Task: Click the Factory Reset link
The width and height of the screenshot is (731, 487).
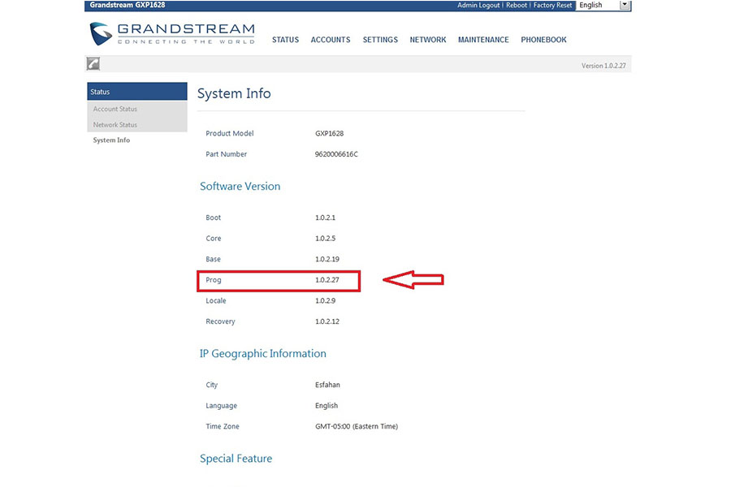Action: (552, 5)
